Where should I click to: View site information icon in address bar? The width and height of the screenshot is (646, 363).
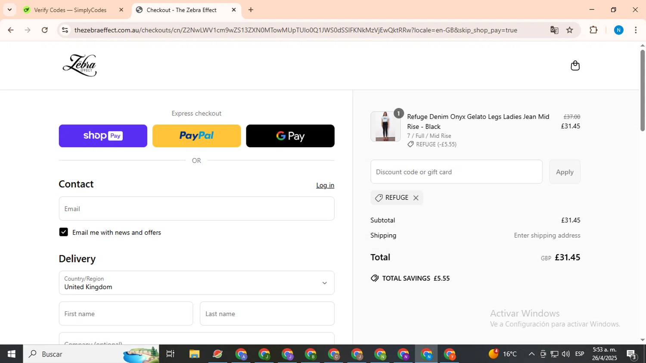[65, 30]
